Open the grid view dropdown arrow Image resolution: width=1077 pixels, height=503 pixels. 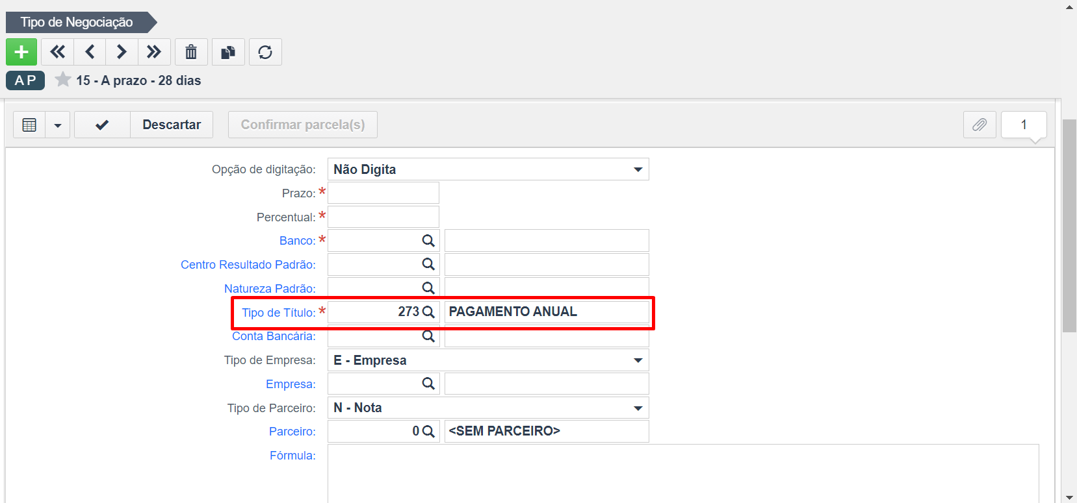(x=58, y=125)
